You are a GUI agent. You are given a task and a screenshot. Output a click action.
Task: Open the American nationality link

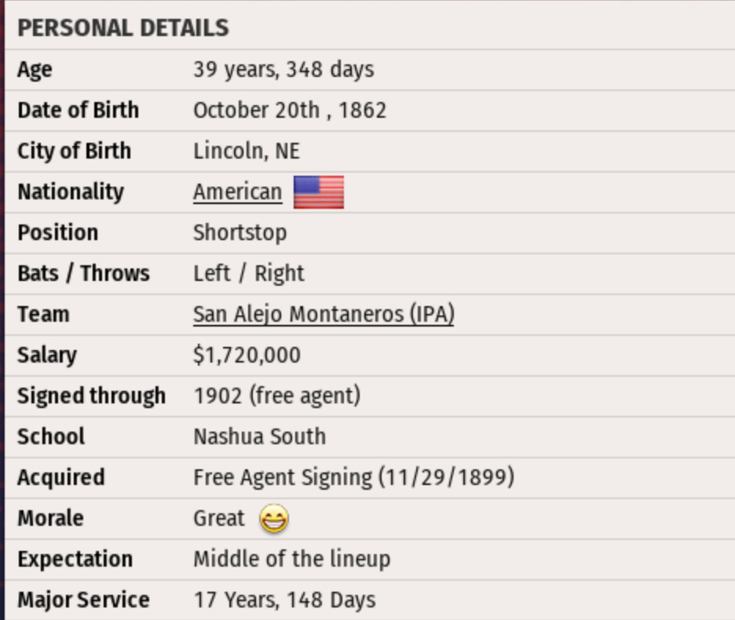click(x=237, y=192)
